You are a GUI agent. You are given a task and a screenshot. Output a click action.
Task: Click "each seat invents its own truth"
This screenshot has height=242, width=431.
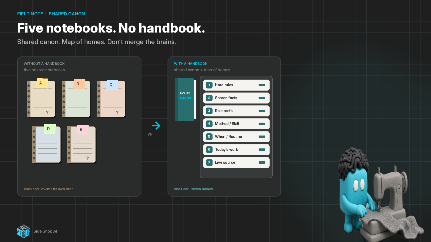click(48, 189)
